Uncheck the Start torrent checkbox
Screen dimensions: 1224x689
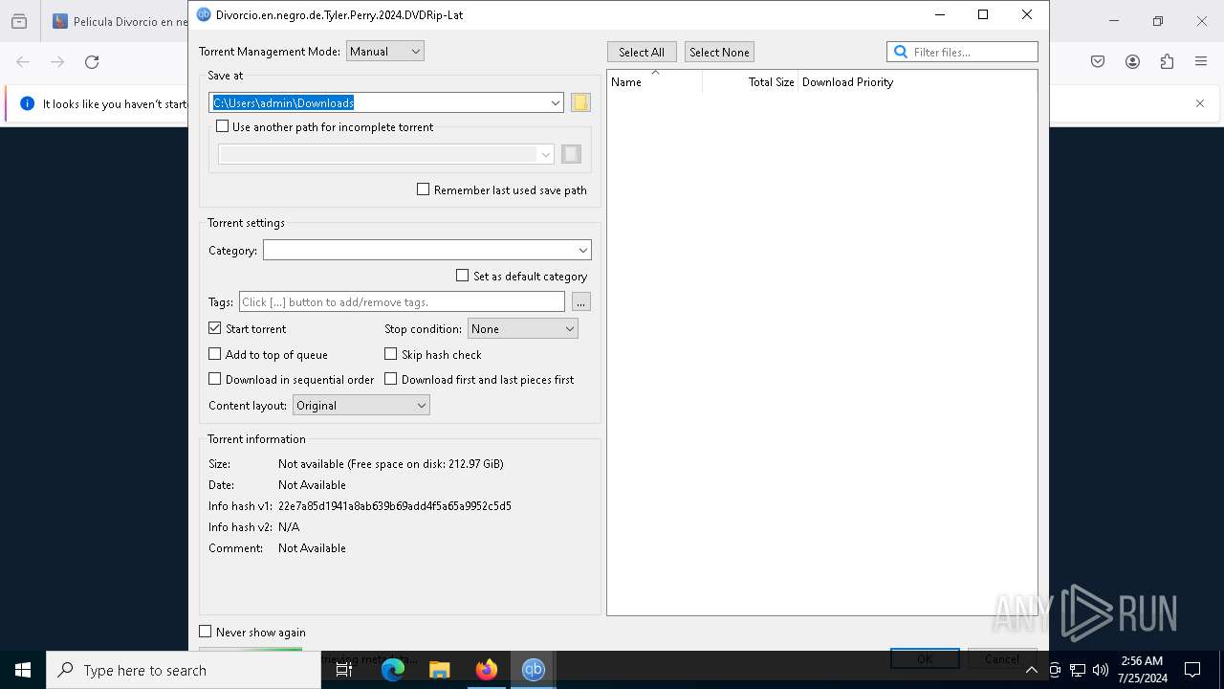[215, 328]
